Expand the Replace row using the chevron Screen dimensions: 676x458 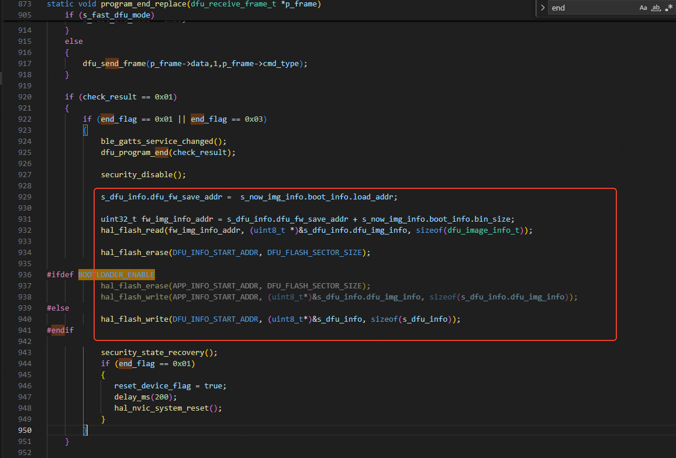[x=542, y=8]
